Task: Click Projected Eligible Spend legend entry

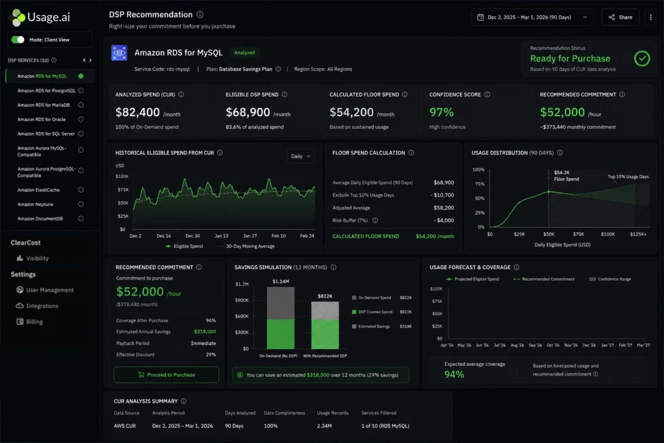Action: tap(473, 279)
